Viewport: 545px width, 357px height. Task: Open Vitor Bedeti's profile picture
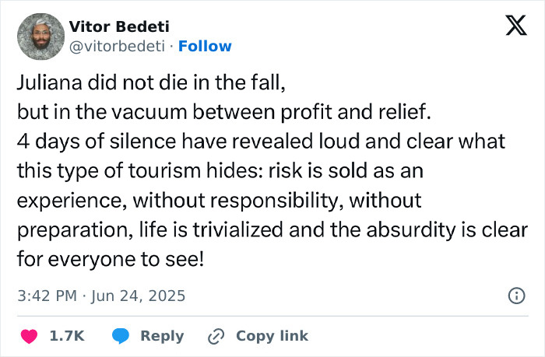pyautogui.click(x=40, y=36)
